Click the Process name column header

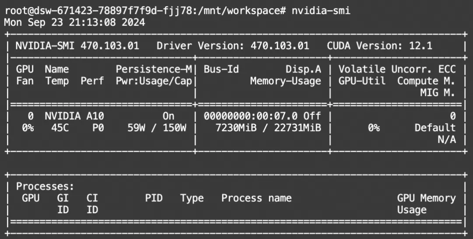[x=256, y=198]
